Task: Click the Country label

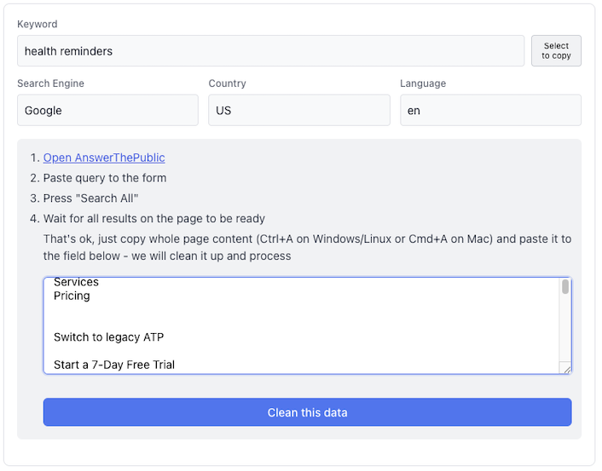Action: pos(227,83)
